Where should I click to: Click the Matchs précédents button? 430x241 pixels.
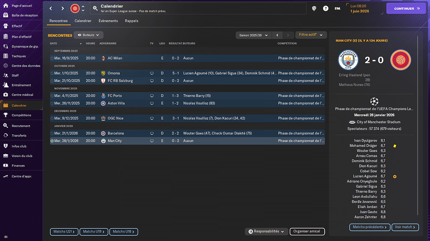point(370,227)
